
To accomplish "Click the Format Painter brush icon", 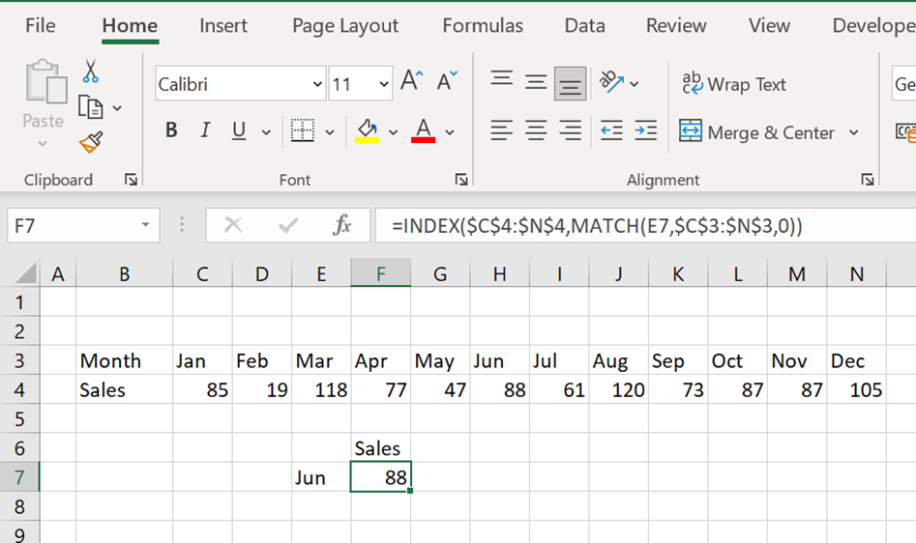I will click(x=91, y=142).
